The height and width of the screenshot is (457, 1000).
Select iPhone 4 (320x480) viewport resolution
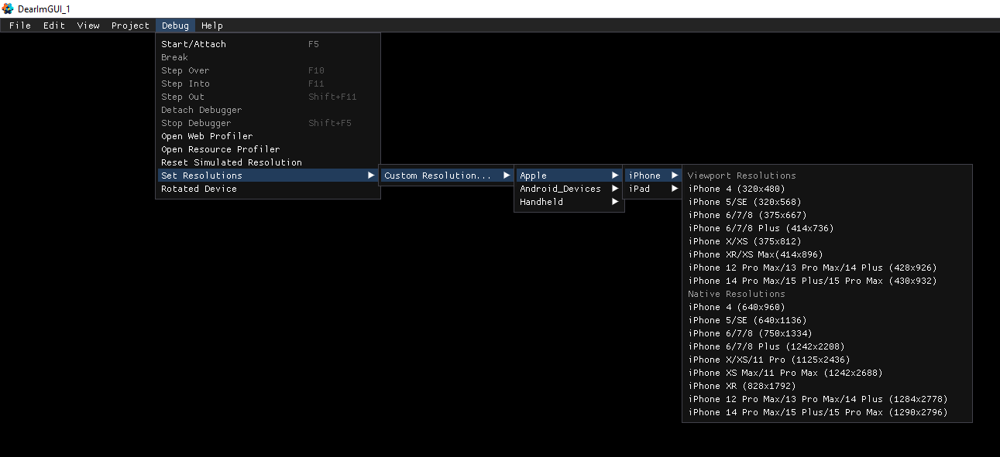pos(737,189)
